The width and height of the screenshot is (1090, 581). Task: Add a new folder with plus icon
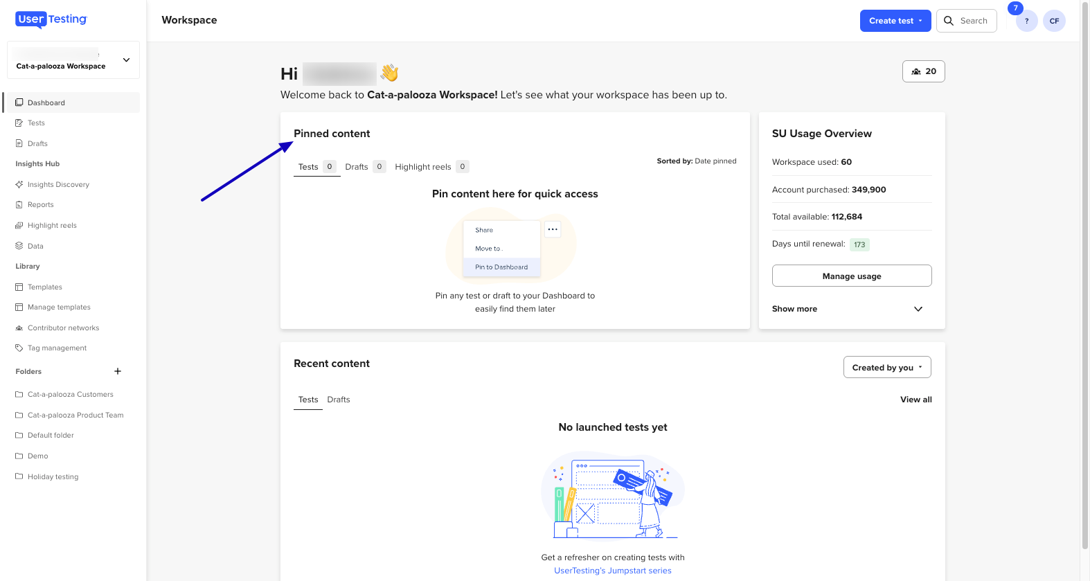[118, 371]
